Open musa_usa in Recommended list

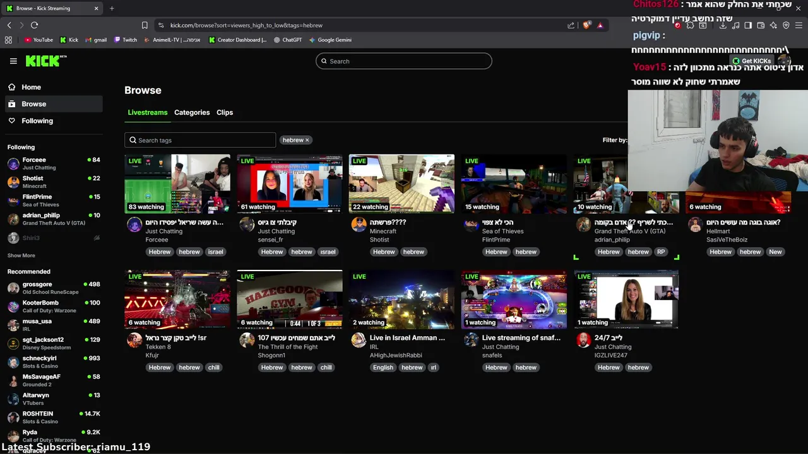53,325
